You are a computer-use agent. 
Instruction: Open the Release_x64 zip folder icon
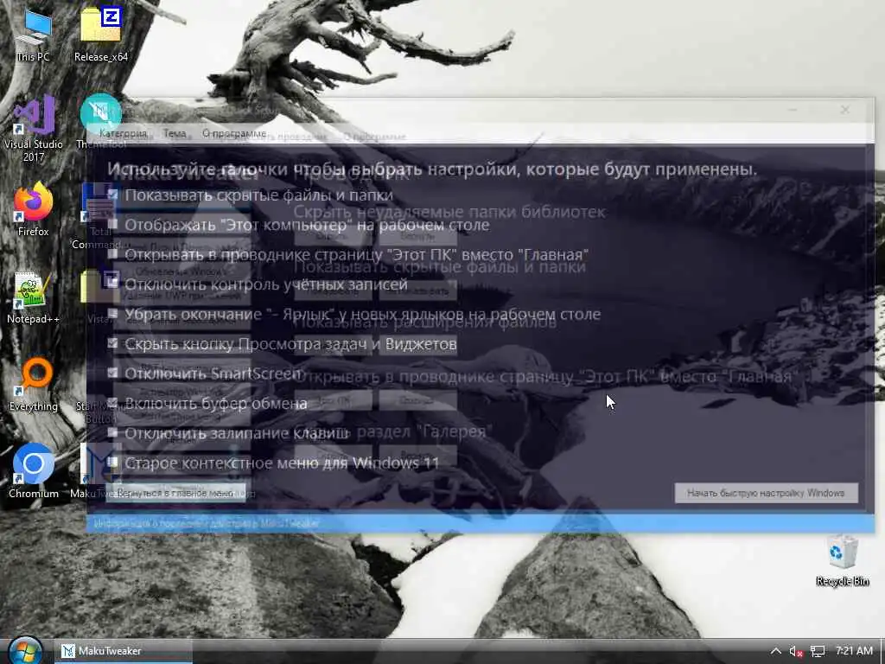click(101, 34)
